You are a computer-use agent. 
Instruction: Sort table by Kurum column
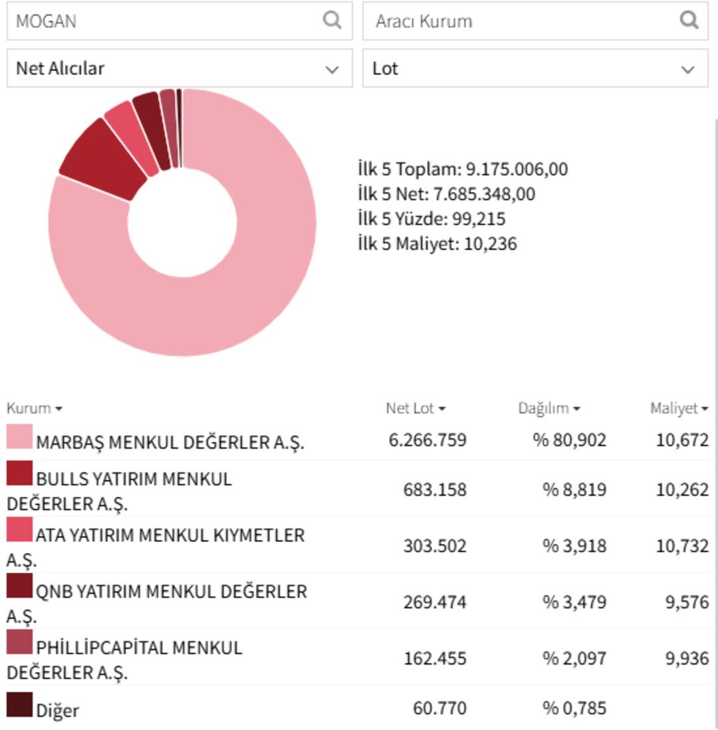pos(34,408)
